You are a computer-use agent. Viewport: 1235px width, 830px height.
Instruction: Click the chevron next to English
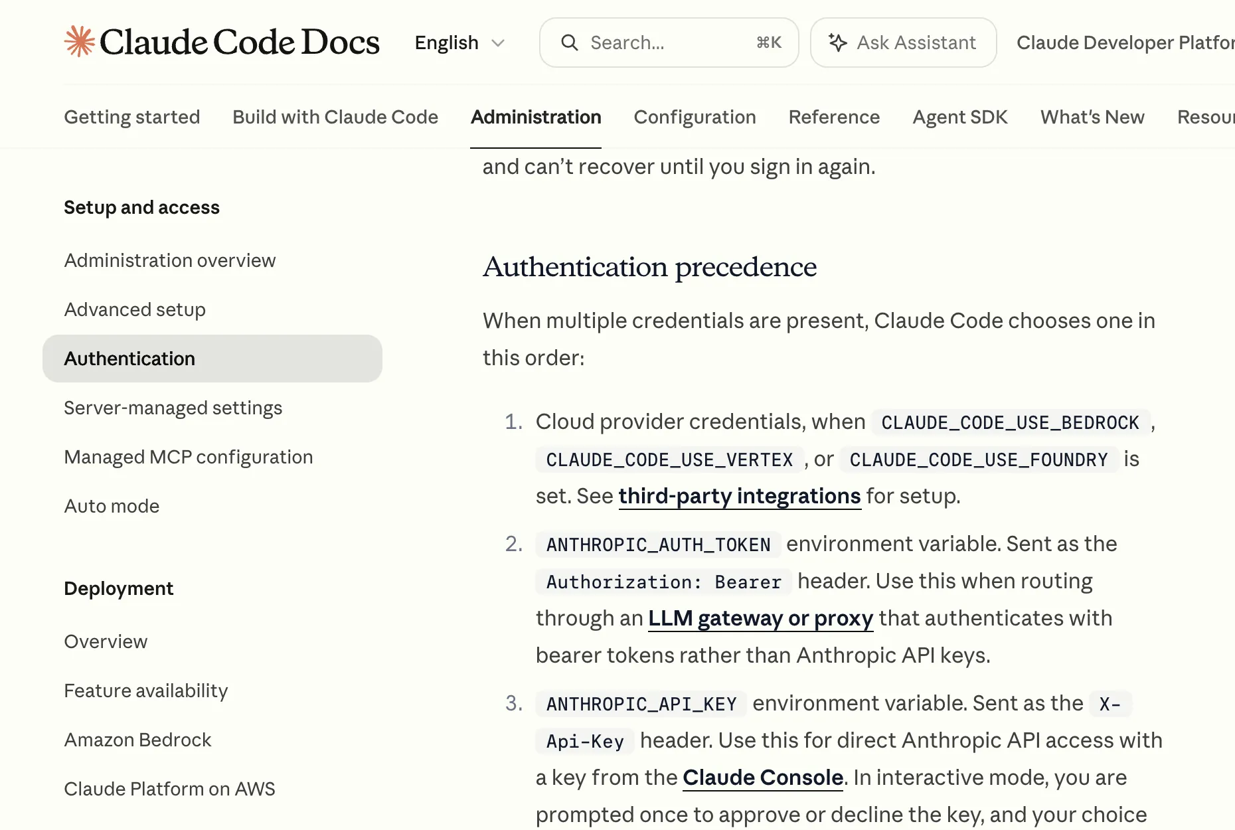click(498, 43)
